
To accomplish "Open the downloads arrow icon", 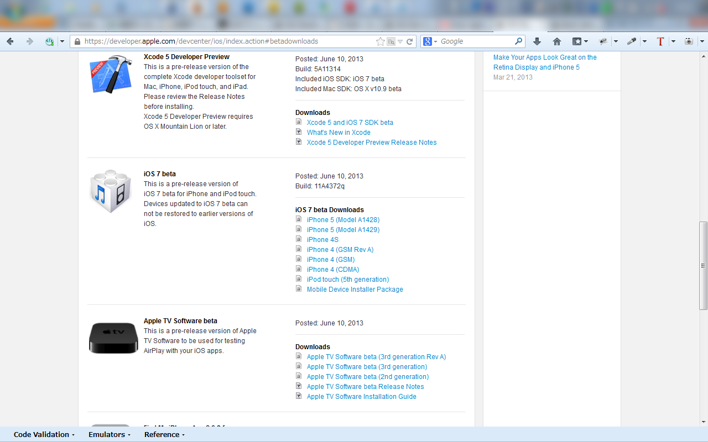I will [537, 41].
